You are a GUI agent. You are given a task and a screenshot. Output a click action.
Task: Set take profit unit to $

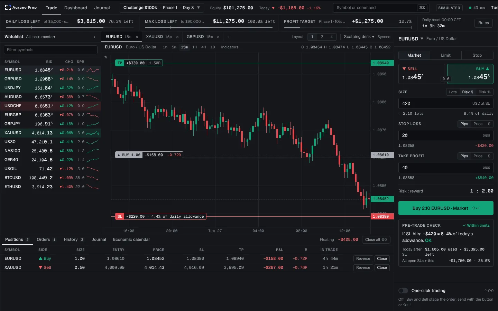click(489, 156)
